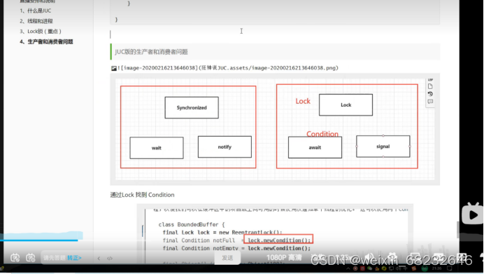Select the wait box in the diagram

[157, 148]
